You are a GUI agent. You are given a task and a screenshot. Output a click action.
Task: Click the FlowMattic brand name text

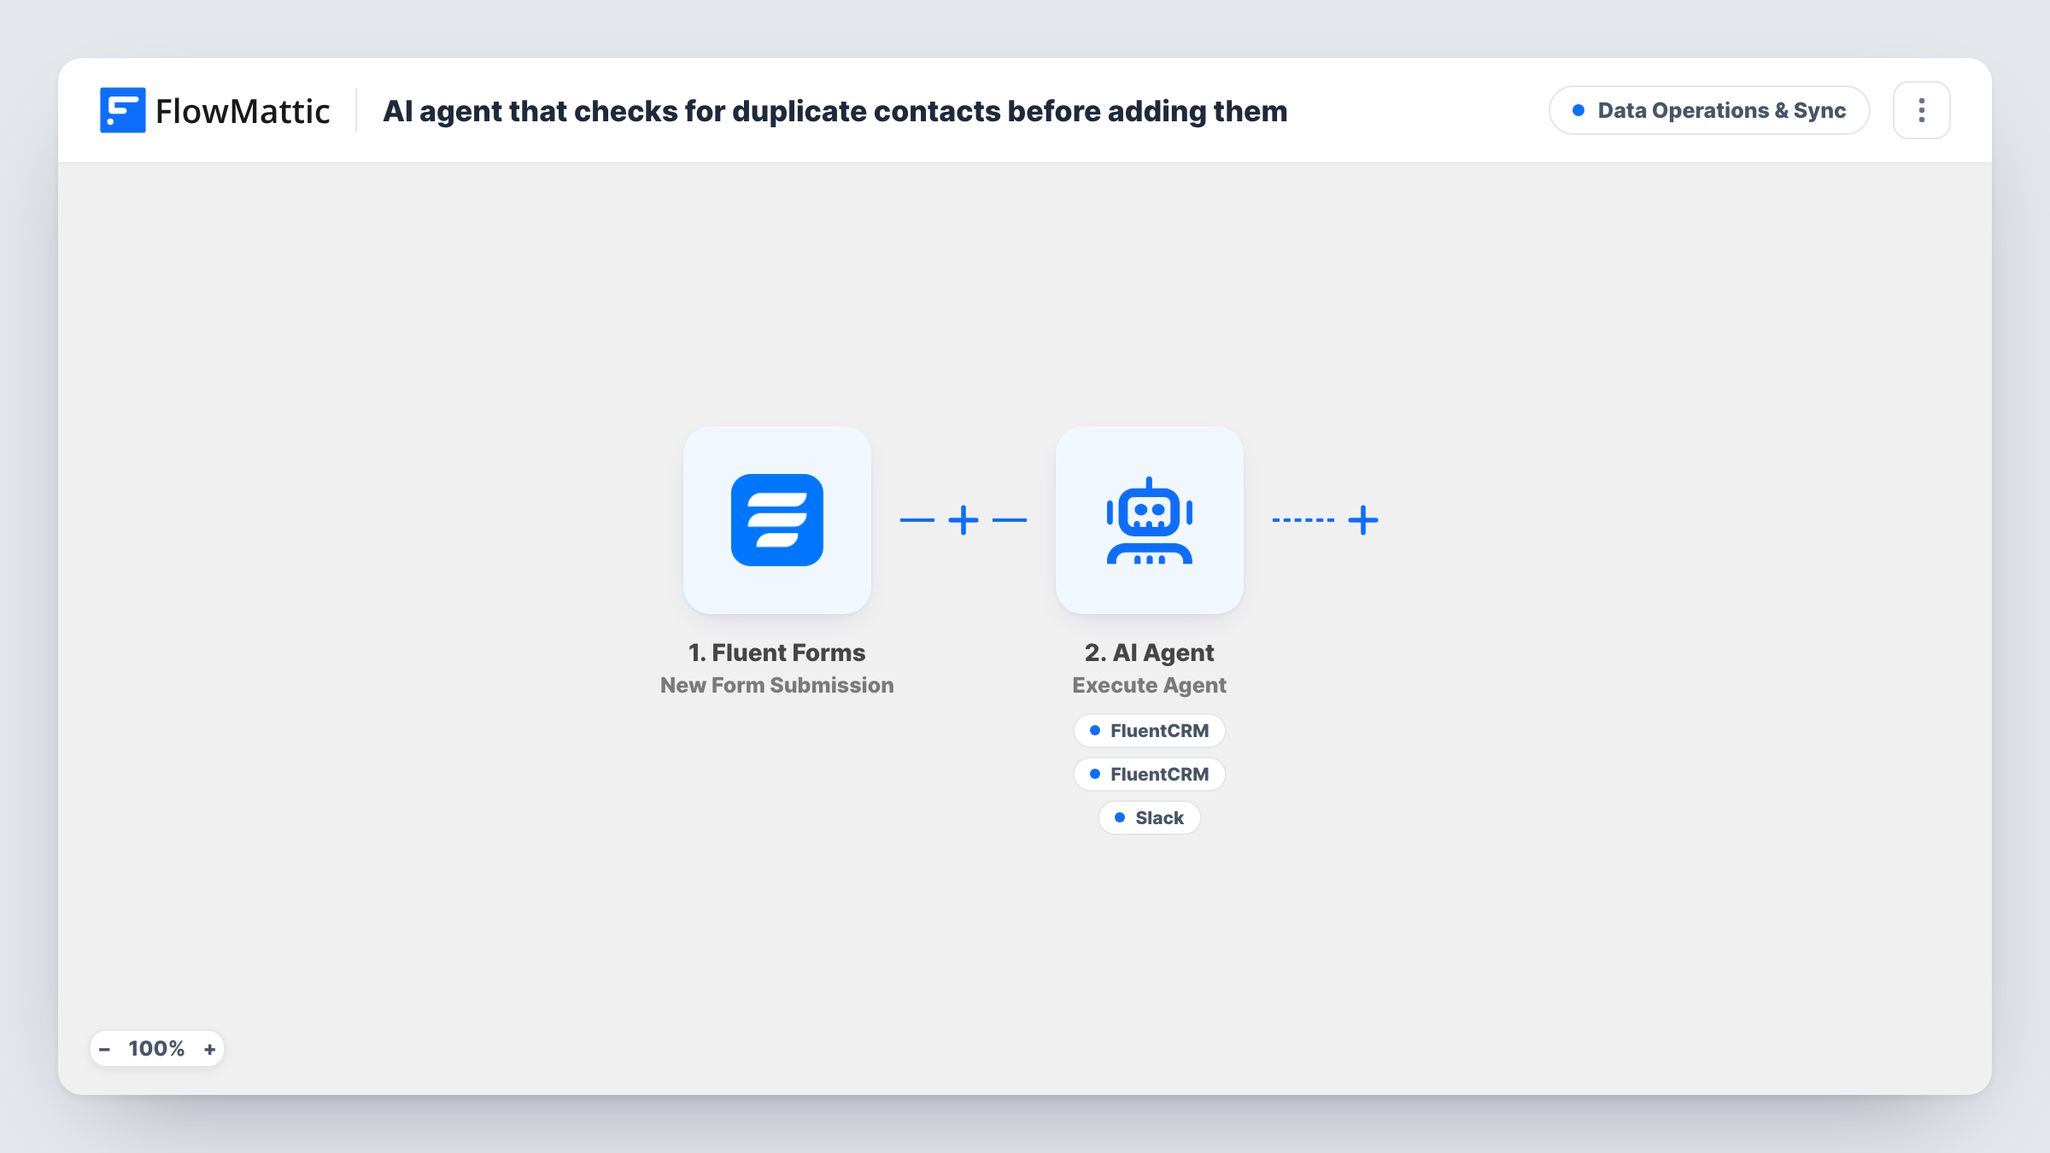click(243, 111)
